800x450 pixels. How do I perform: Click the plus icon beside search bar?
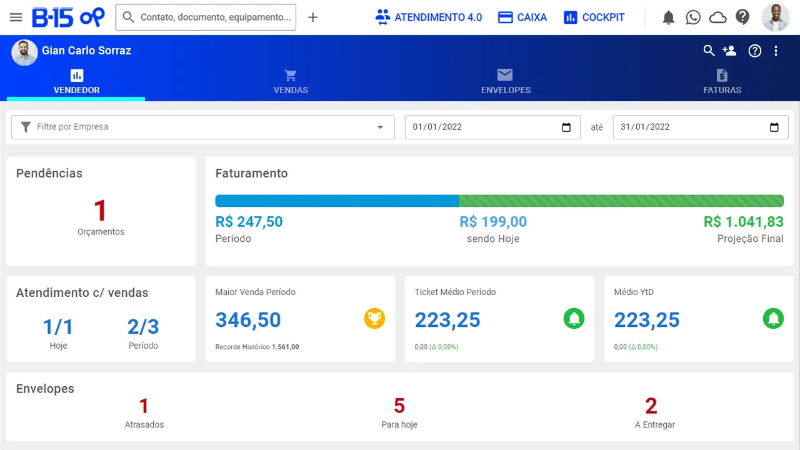(313, 17)
